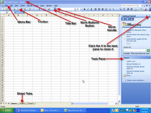Click the Bold formatting button
Viewport: 151px width, 113px height.
pyautogui.click(x=85, y=9)
